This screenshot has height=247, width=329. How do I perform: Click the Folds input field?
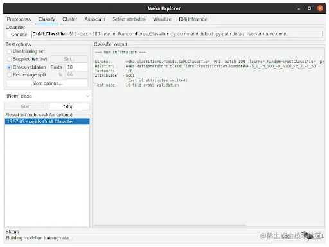76,67
